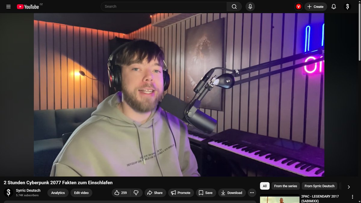
Task: Open the YouTube home page via the logo
Action: pos(29,6)
